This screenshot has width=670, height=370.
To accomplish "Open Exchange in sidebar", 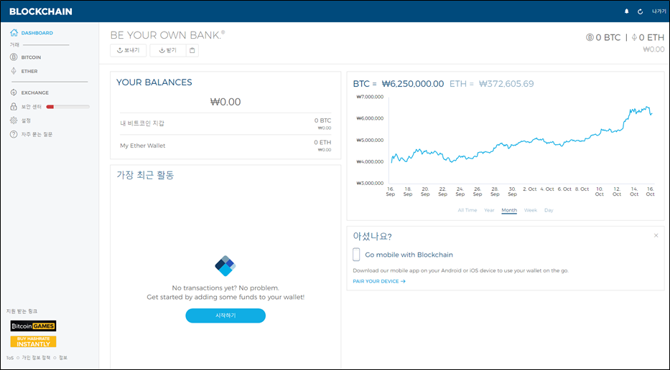I will (x=35, y=92).
